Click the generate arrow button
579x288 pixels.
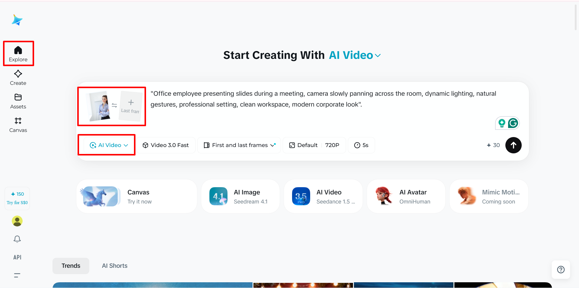click(x=513, y=145)
